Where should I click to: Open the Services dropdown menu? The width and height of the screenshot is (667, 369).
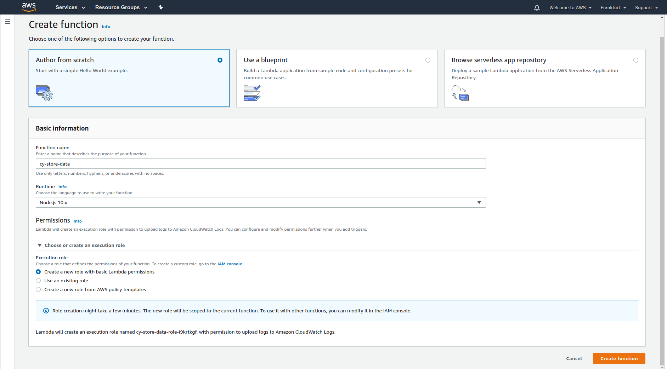pos(70,7)
